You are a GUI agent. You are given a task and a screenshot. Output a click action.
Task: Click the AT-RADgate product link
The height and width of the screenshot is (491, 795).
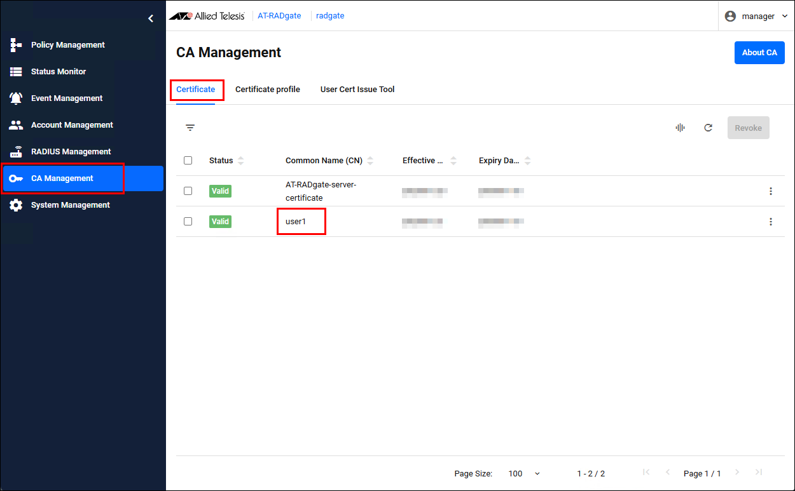pos(279,16)
